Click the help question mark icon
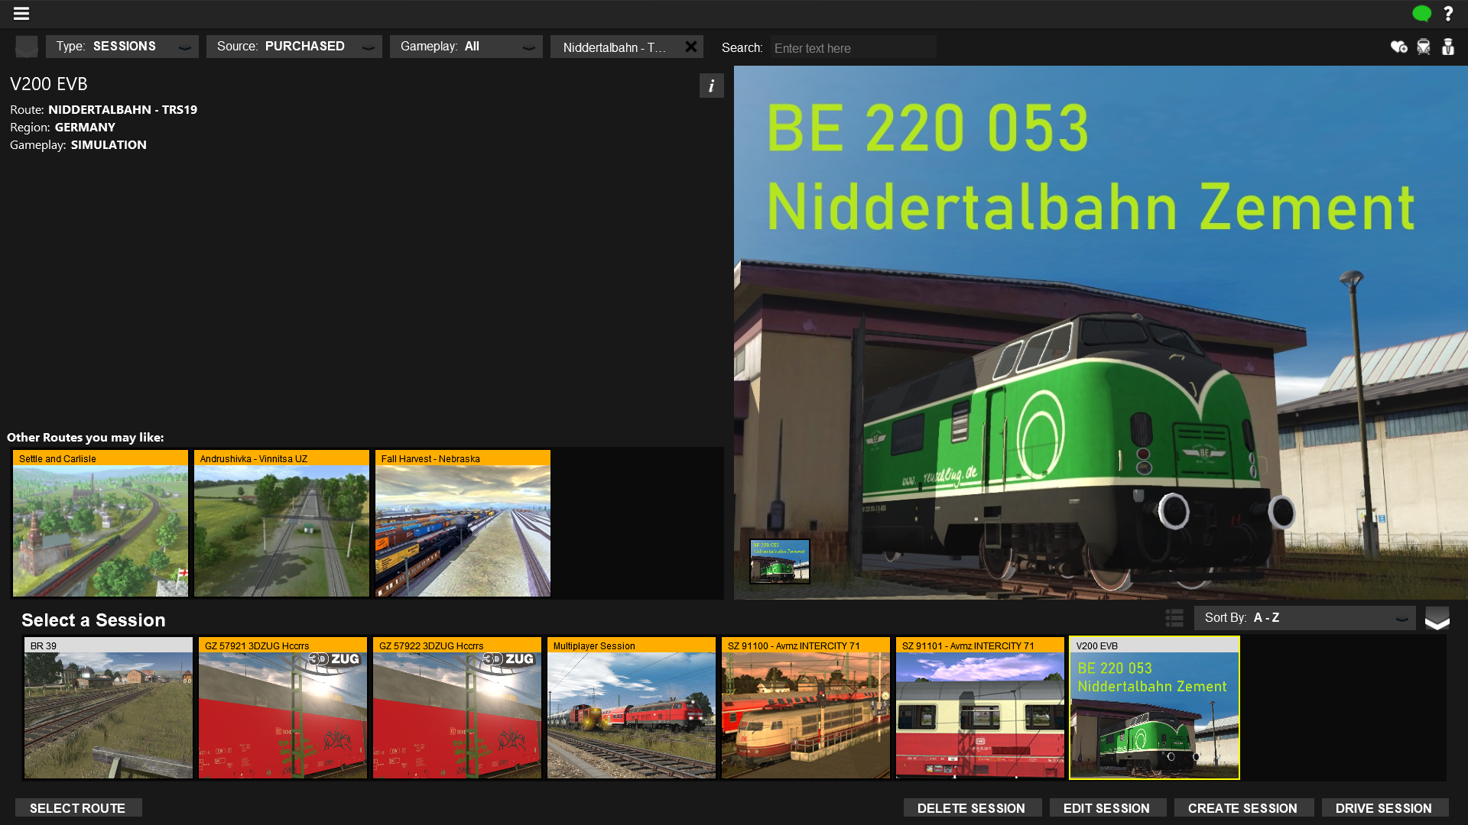Viewport: 1468px width, 825px height. point(1448,14)
